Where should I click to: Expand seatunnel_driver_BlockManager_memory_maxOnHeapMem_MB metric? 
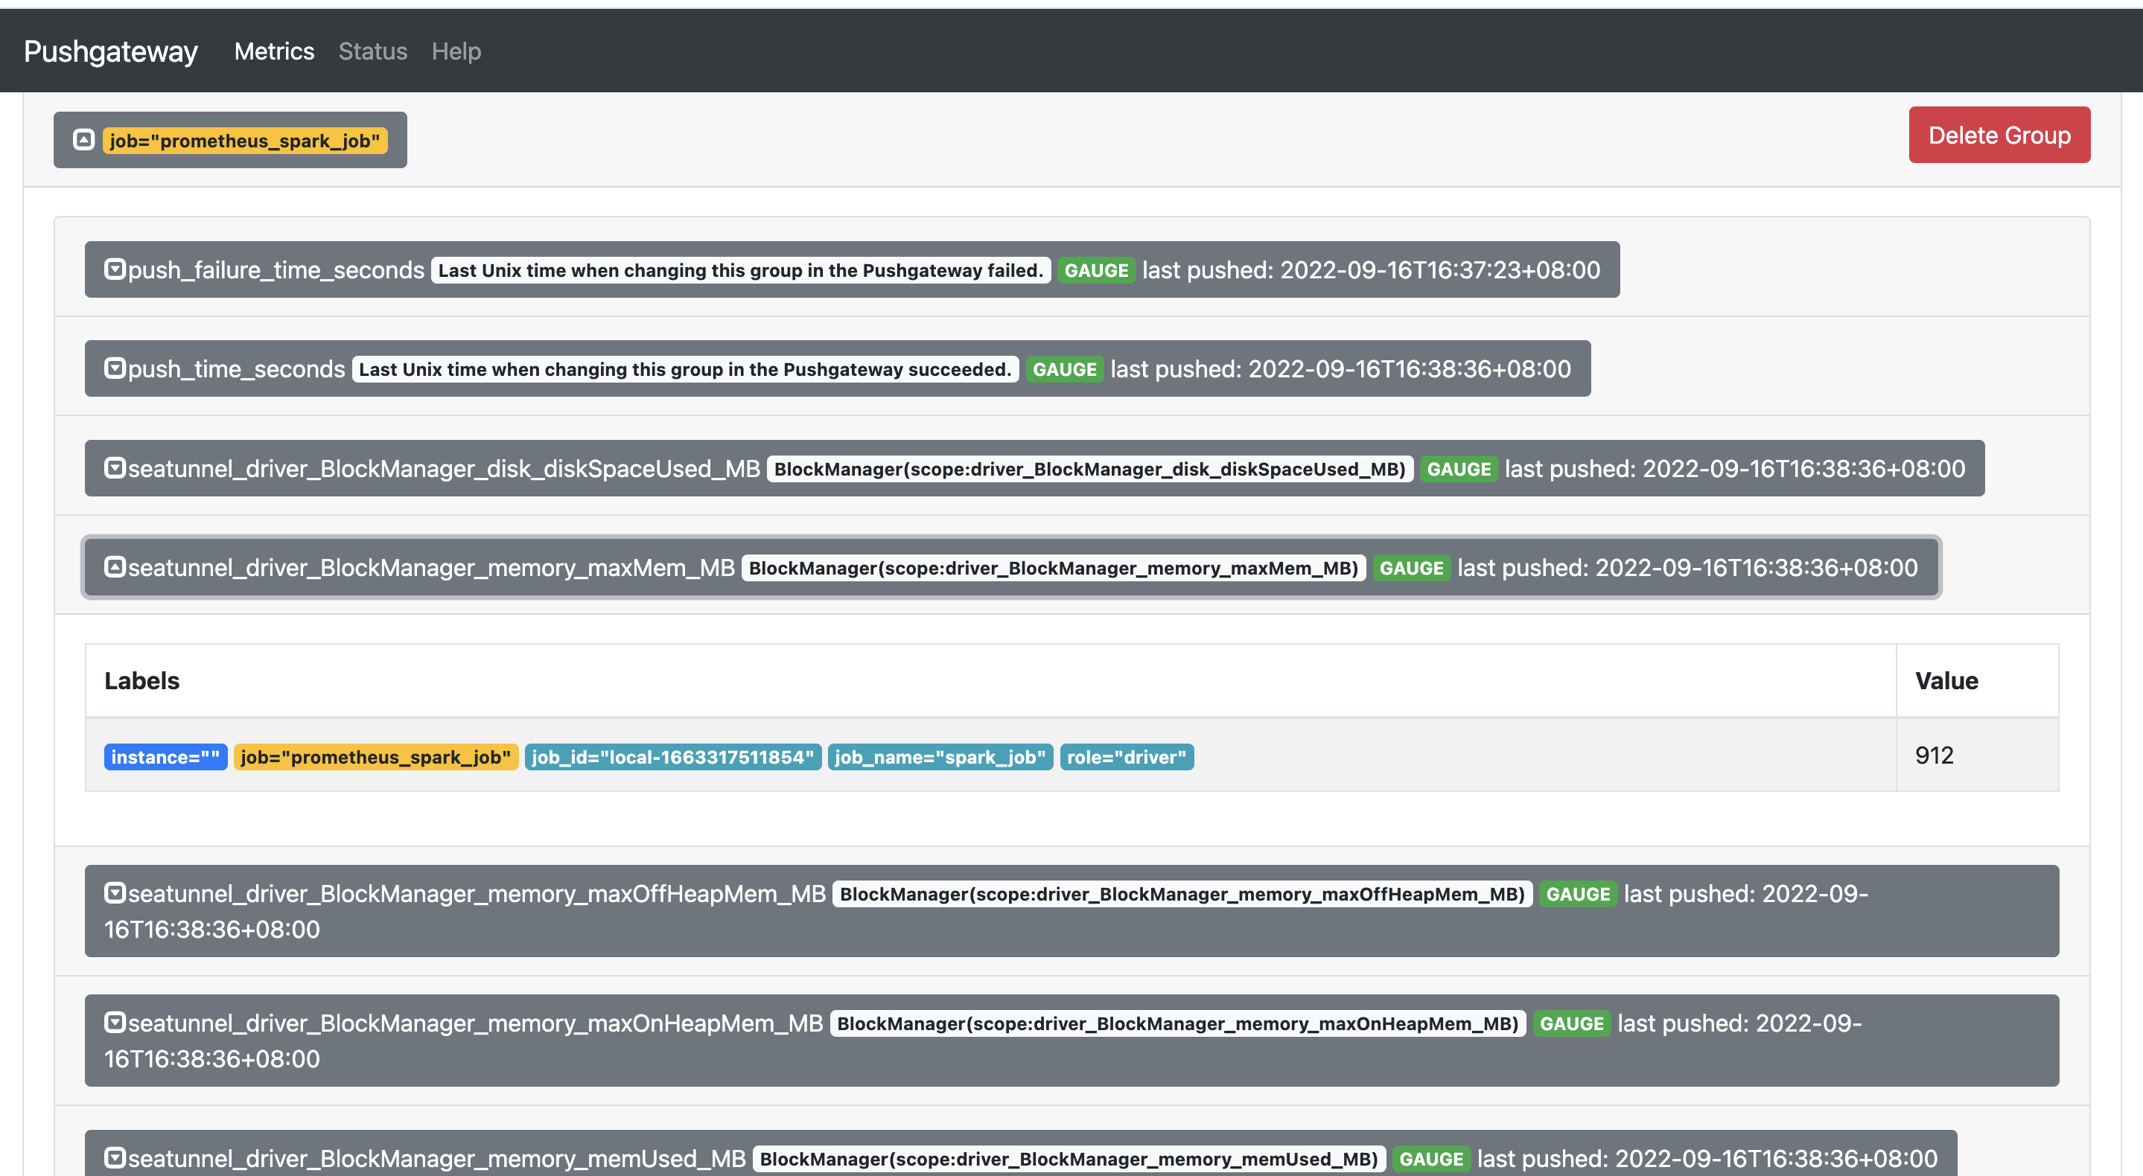[115, 1022]
